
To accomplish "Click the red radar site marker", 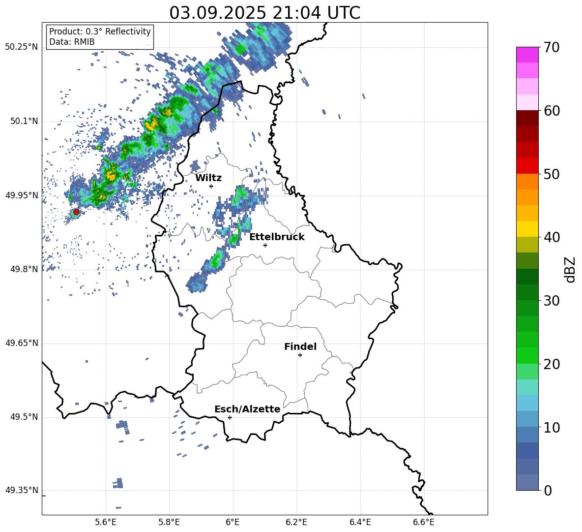I will (76, 212).
